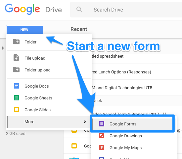Screen dimensions: 182x159
Task: Click the Recent heading
Action: (x=79, y=29)
